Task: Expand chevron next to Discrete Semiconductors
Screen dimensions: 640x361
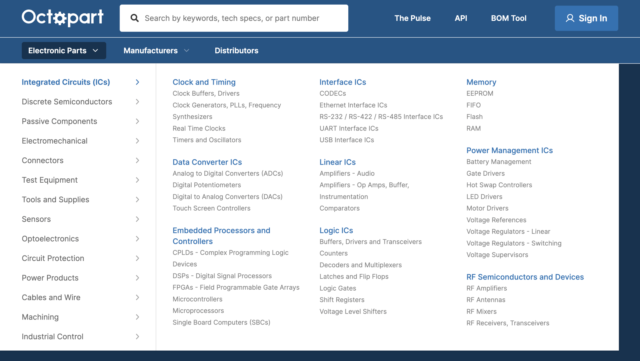Action: click(138, 102)
